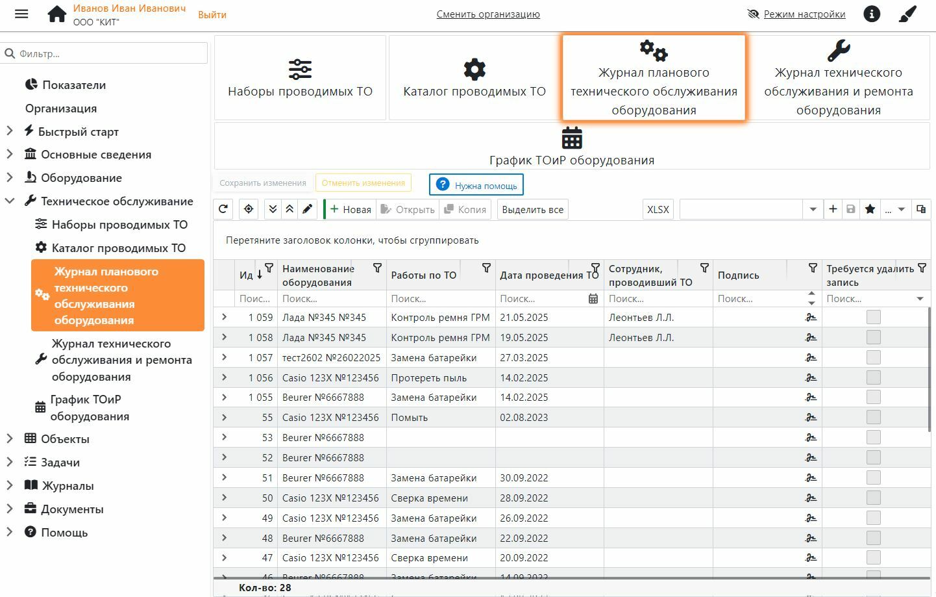Open filter for Требуется удалить запись column

922,268
